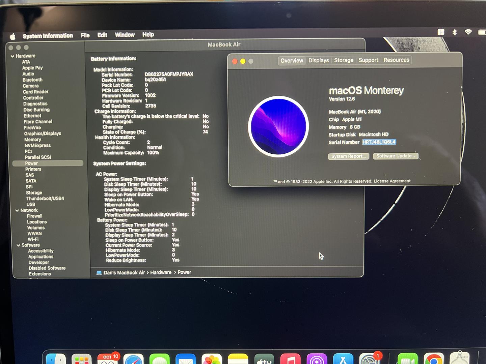Collapse the Network section chevron

coord(17,210)
